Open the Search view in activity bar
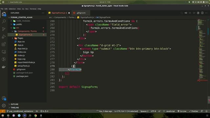The image size is (210, 118). click(4, 21)
